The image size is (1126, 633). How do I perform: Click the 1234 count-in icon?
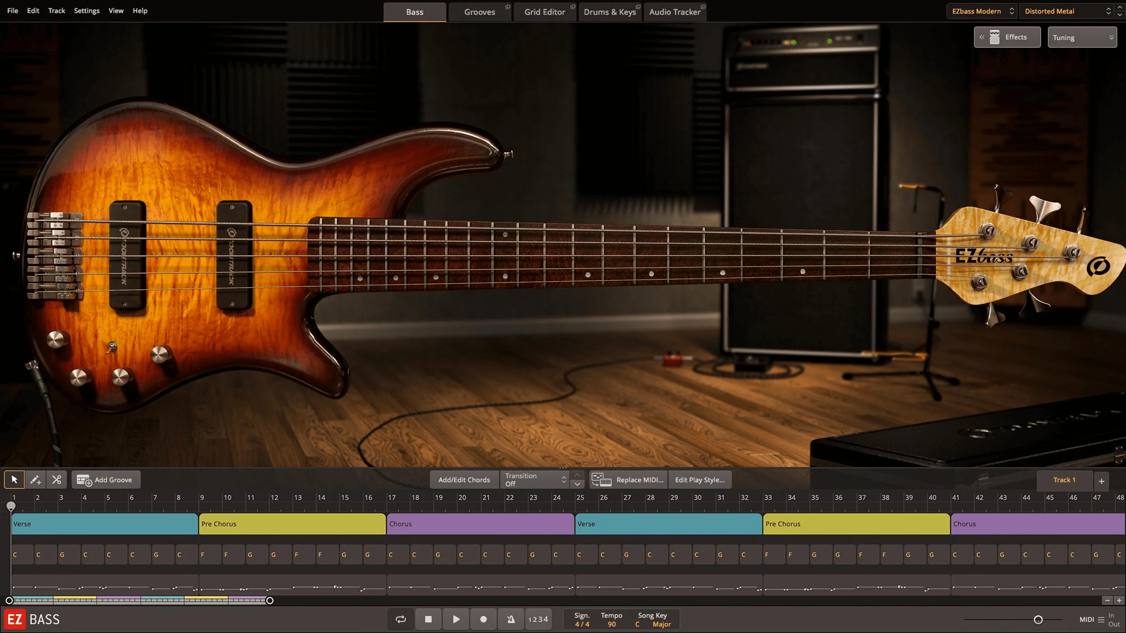point(538,619)
